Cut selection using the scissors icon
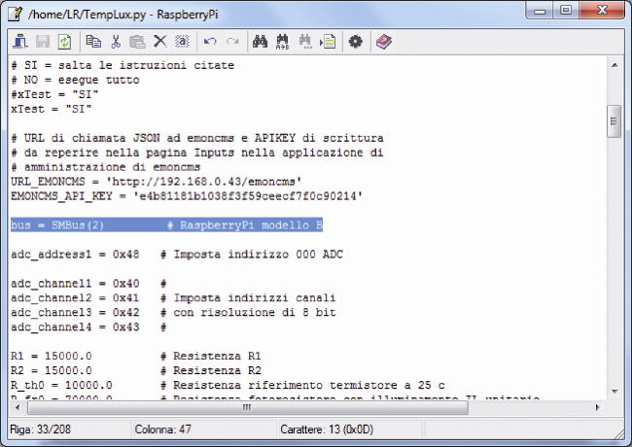Image resolution: width=632 pixels, height=447 pixels. (x=116, y=42)
